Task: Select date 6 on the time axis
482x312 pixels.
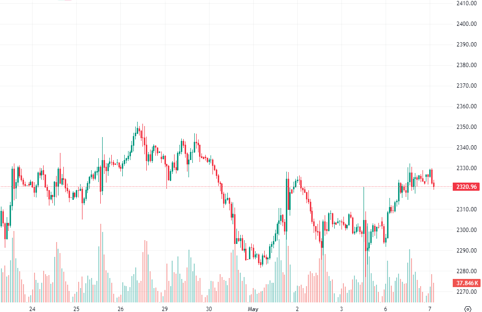Action: click(x=385, y=308)
